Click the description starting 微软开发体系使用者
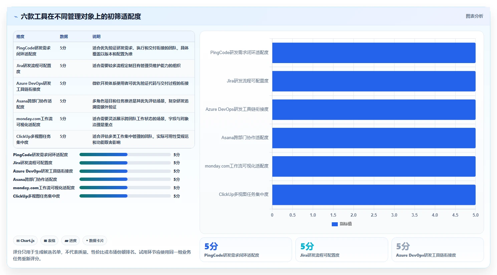Viewport: 497px width, 275px height. point(141,83)
